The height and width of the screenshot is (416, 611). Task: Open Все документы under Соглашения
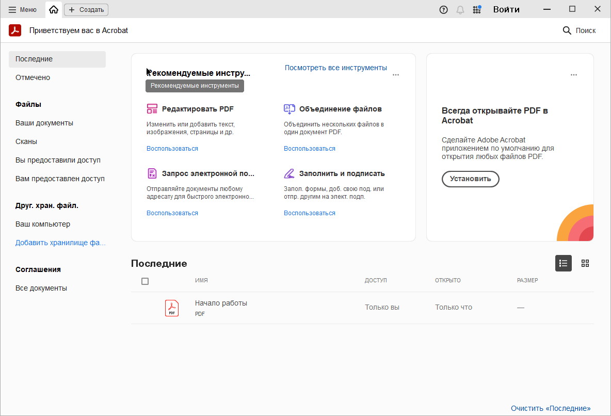pyautogui.click(x=41, y=288)
